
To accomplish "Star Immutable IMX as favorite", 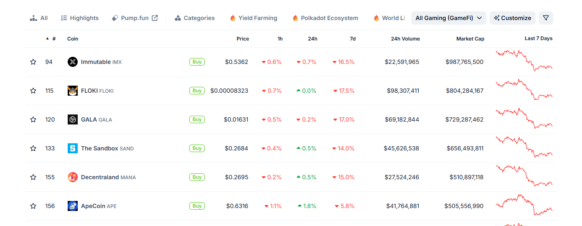I will (33, 62).
